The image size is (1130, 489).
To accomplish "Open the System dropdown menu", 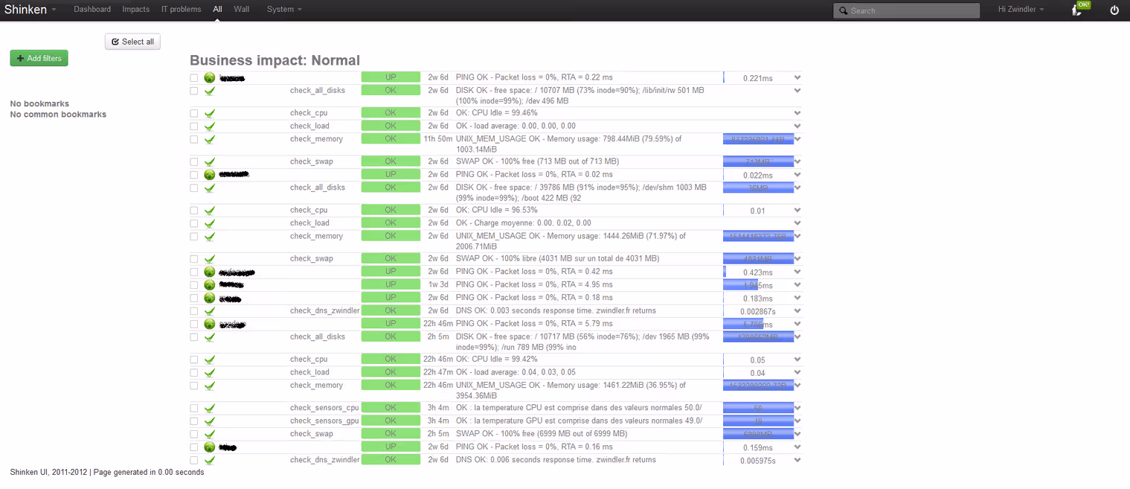I will click(284, 10).
